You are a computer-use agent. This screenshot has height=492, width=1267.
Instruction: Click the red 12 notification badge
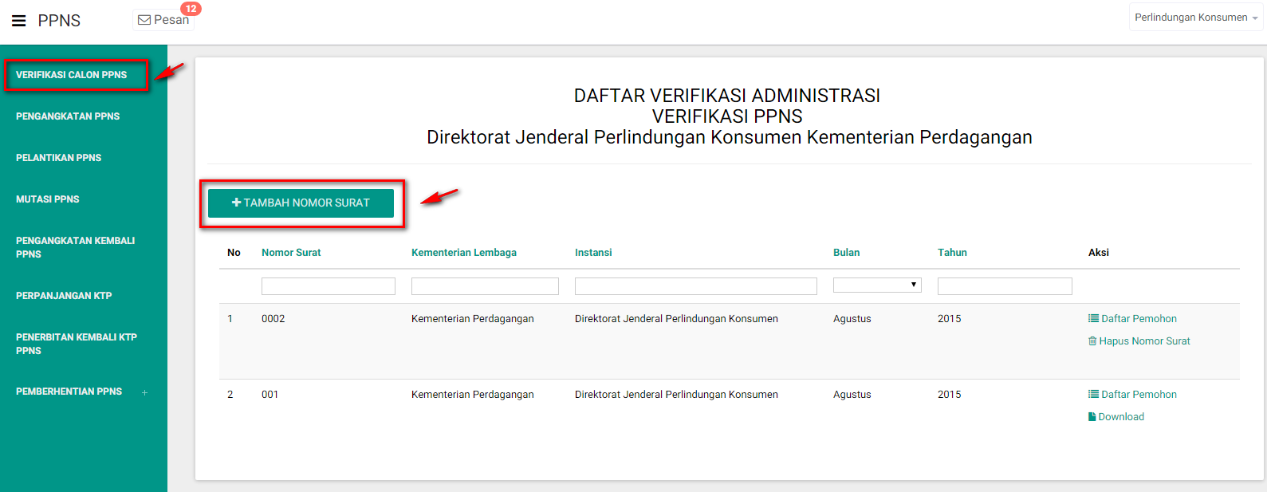[191, 9]
